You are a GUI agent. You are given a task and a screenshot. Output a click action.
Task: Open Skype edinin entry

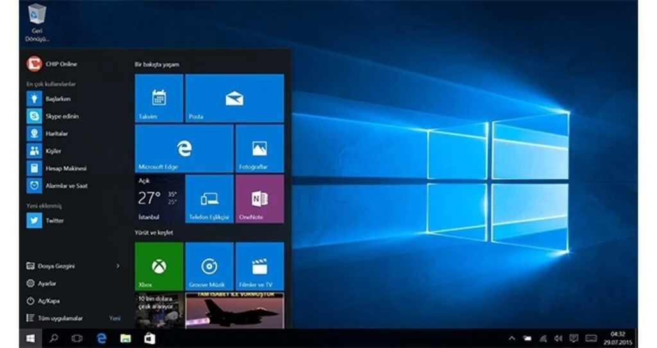53,116
